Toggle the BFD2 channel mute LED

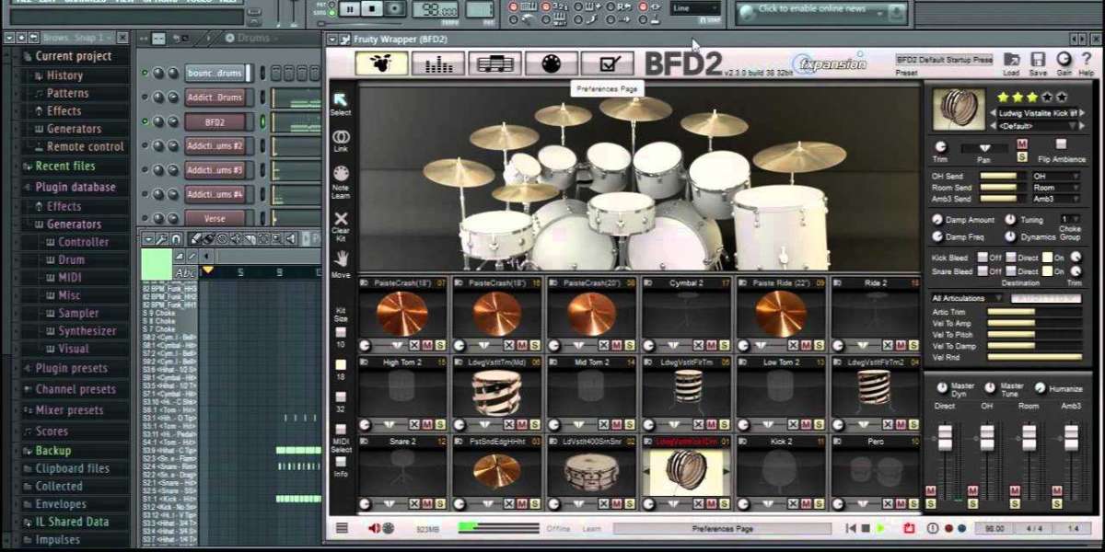145,121
